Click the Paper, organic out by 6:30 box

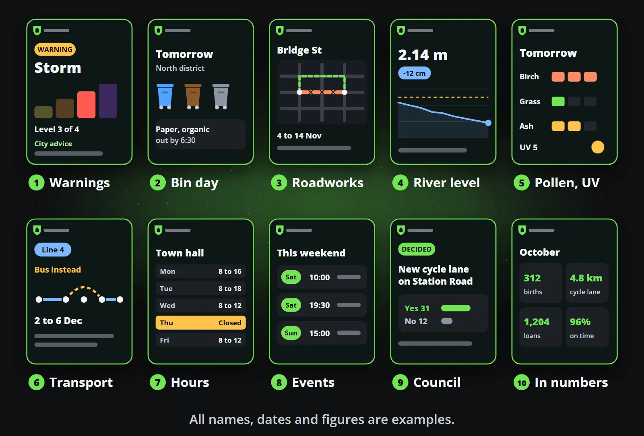[201, 134]
